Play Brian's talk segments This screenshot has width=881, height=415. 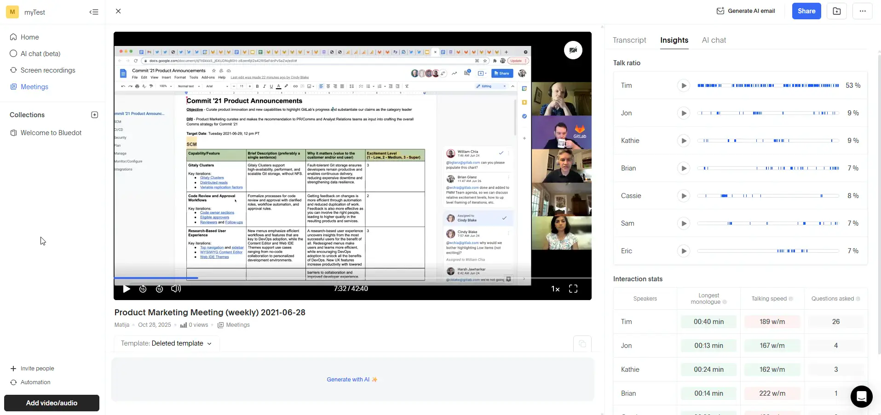[684, 168]
